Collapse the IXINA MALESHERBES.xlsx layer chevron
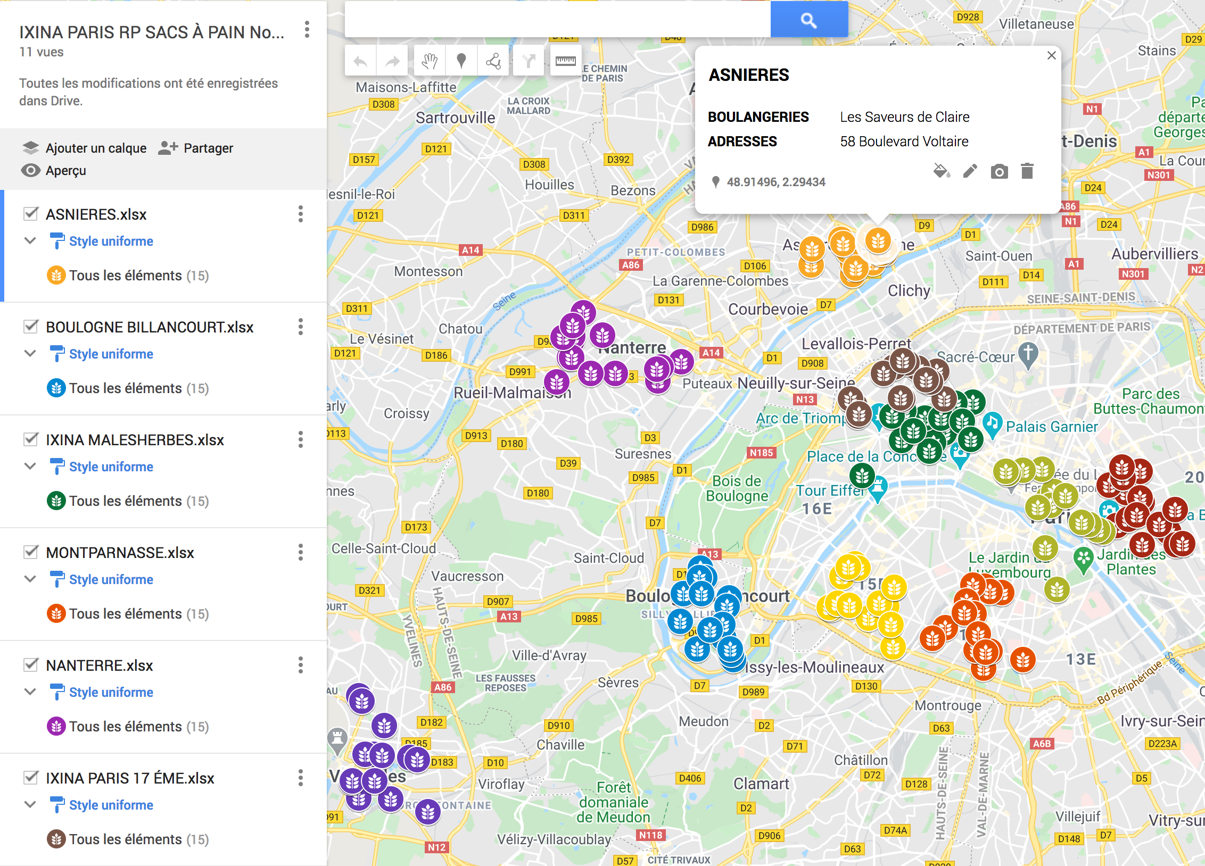This screenshot has width=1205, height=866. tap(31, 466)
